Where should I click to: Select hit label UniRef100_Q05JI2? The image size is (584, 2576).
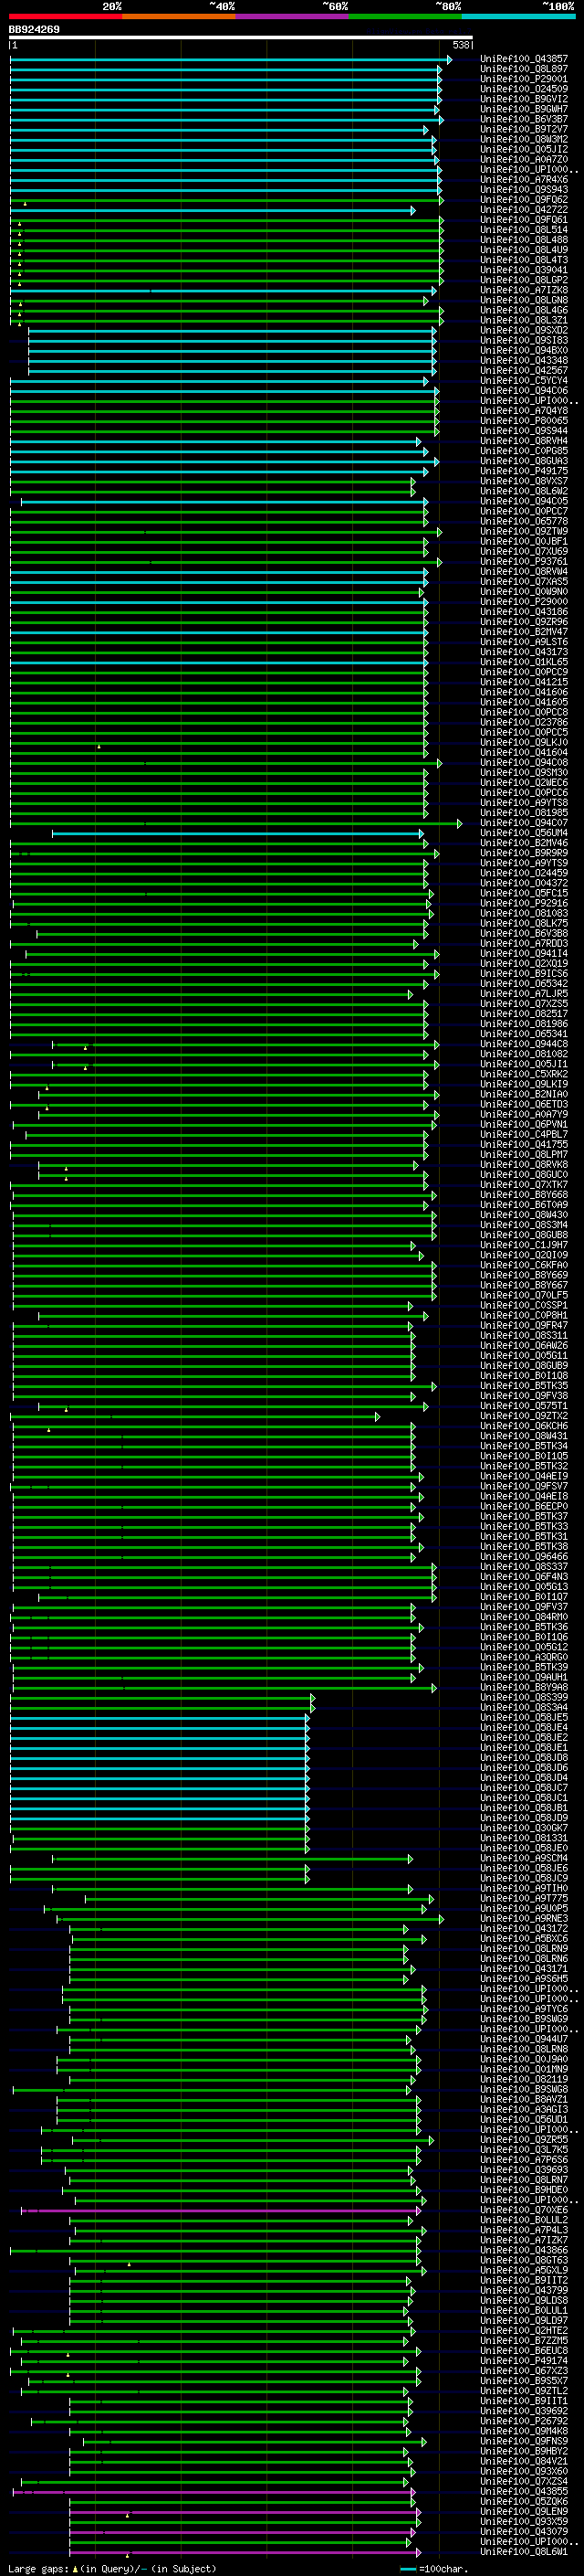pyautogui.click(x=523, y=150)
